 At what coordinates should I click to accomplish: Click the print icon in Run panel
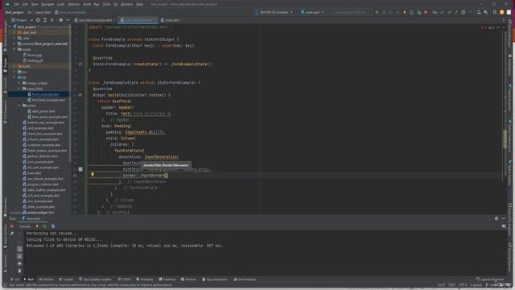(19, 263)
